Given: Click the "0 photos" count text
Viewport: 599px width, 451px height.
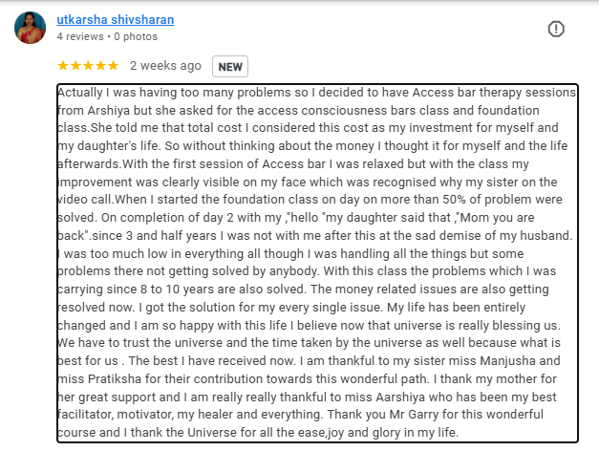Looking at the screenshot, I should click(x=136, y=36).
